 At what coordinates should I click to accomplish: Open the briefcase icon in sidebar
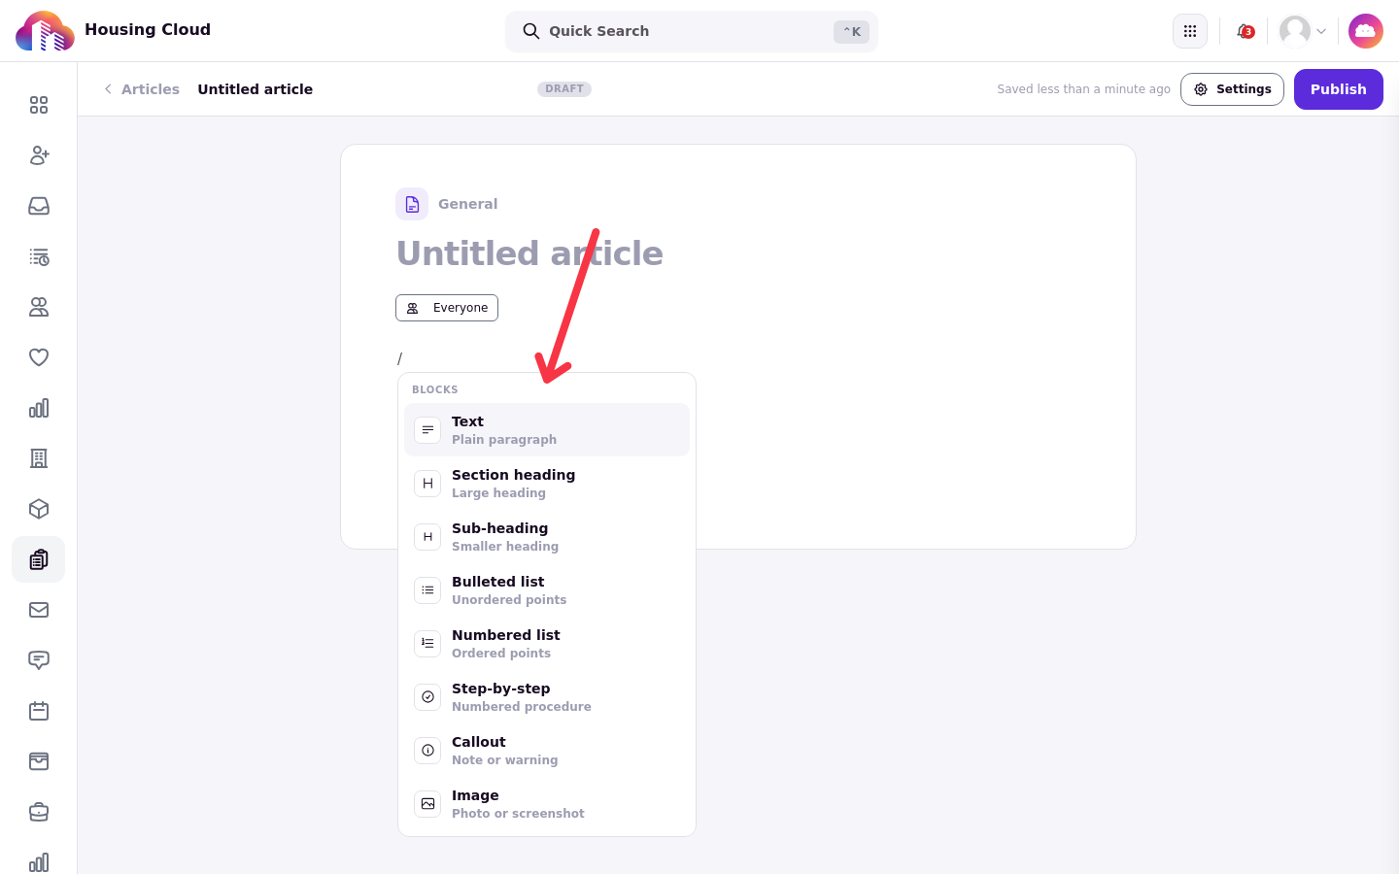39,812
